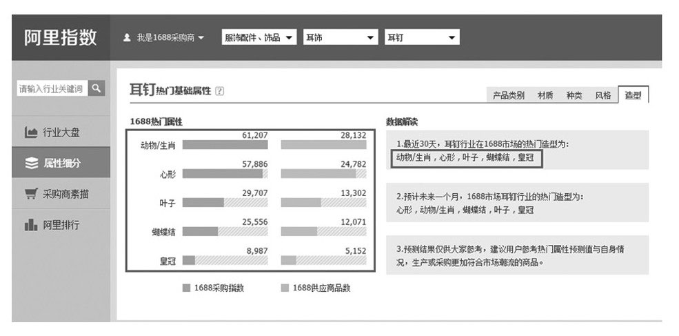Screen dimensions: 679x336
Task: Click the 心形 supply bar 24,782
Action: (x=323, y=173)
